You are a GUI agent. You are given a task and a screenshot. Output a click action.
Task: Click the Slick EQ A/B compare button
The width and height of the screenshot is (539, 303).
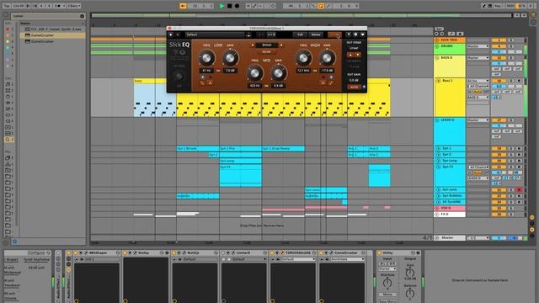click(271, 35)
